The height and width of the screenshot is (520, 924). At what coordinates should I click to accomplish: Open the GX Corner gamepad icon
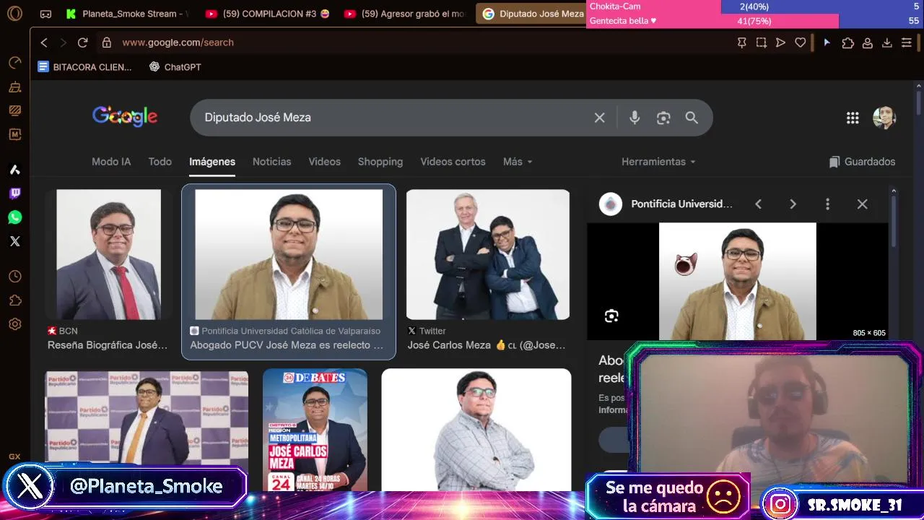pyautogui.click(x=45, y=14)
